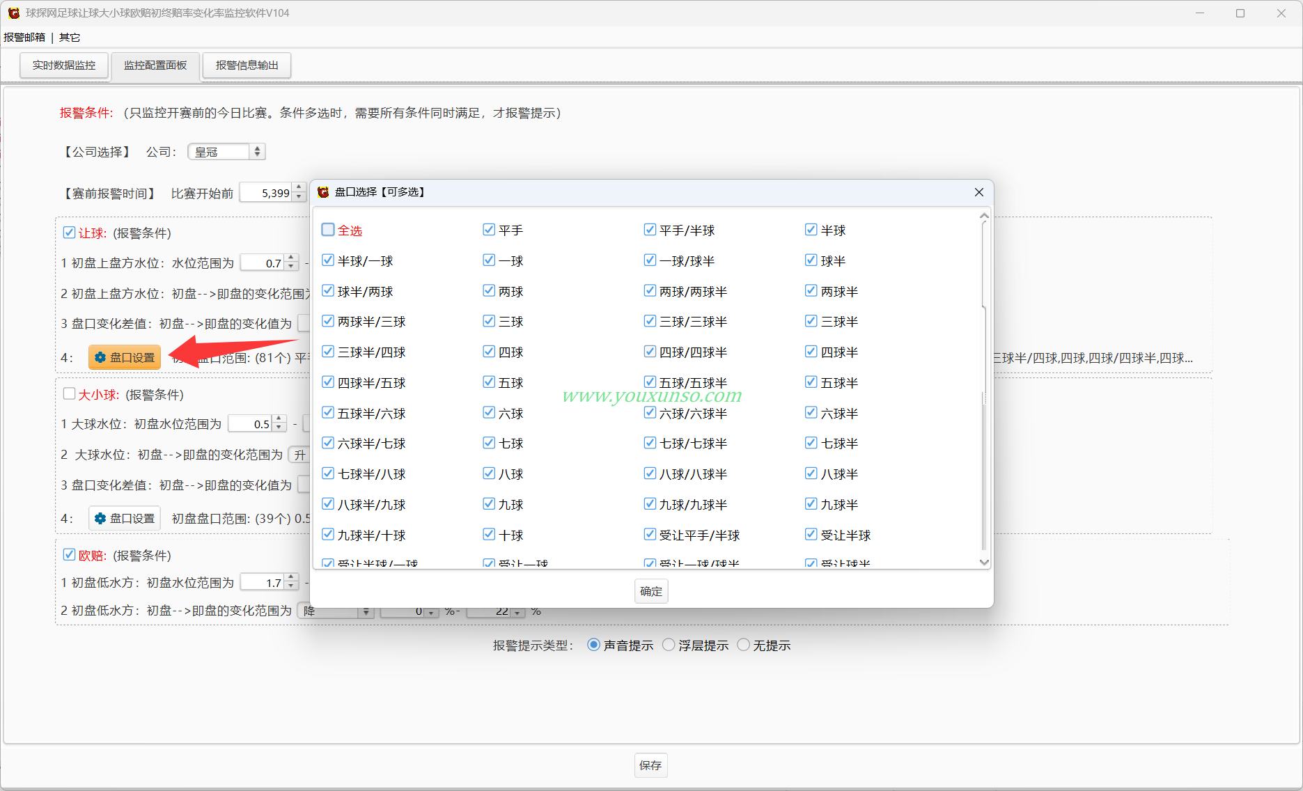Click scroll-up arrow in 盘口选择 list
This screenshot has width=1303, height=791.
pyautogui.click(x=984, y=216)
